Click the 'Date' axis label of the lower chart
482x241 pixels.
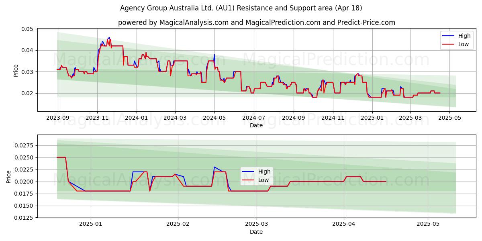click(256, 232)
